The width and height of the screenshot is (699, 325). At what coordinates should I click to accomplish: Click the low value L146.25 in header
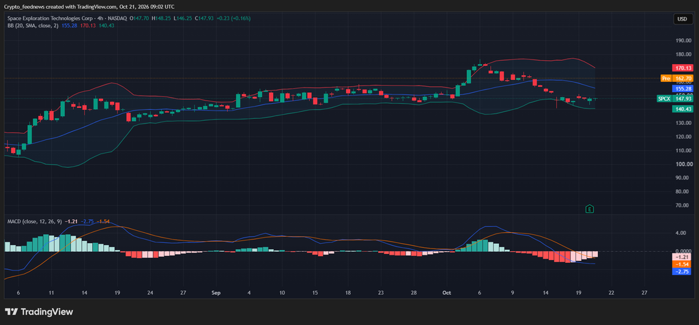pyautogui.click(x=182, y=18)
